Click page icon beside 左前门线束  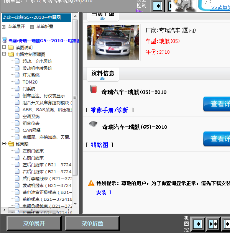[x=17, y=151]
